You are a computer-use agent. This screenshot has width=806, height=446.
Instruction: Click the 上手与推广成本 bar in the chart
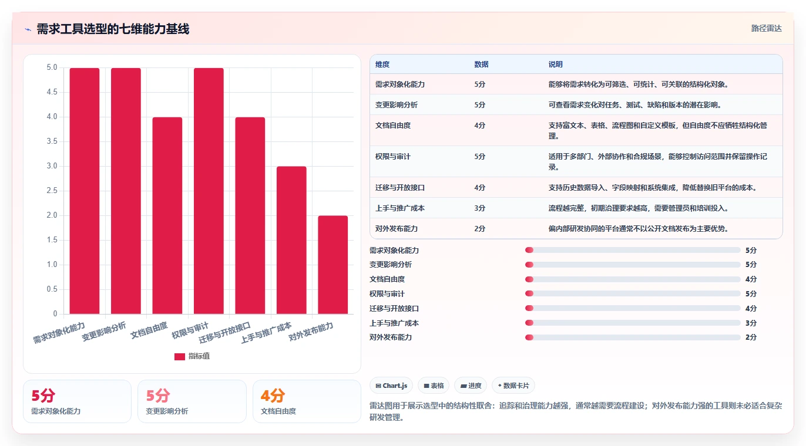coord(291,240)
